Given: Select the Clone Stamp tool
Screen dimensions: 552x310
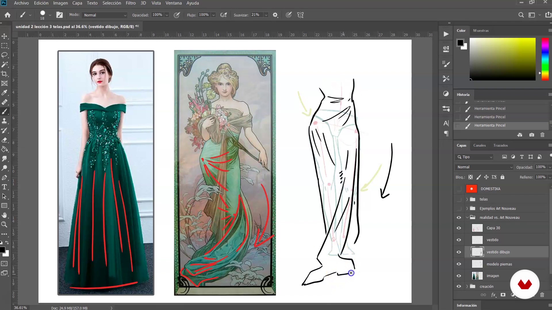Looking at the screenshot, I should [4, 121].
